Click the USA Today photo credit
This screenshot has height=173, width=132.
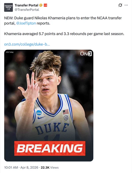click(10, 52)
